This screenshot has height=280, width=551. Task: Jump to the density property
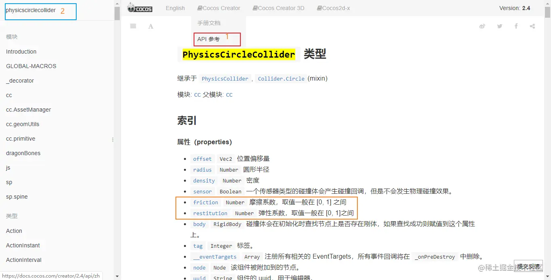[x=204, y=180]
